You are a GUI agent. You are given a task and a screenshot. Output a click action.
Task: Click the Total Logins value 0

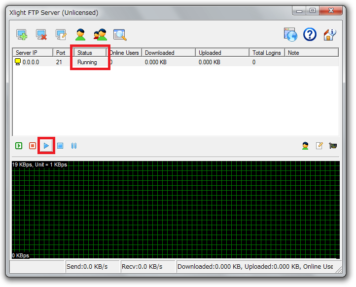pyautogui.click(x=254, y=62)
